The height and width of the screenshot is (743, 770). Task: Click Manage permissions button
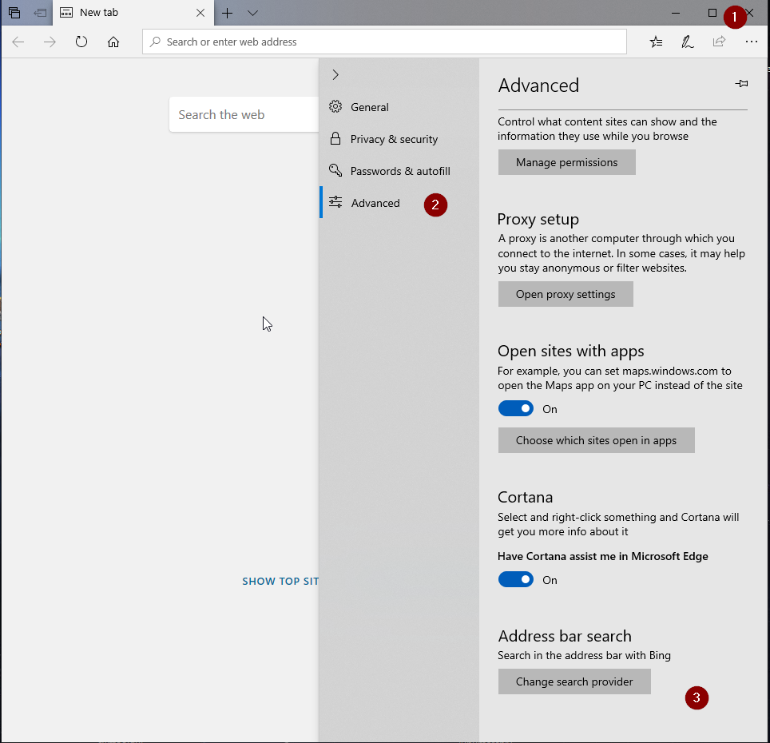[x=566, y=162]
